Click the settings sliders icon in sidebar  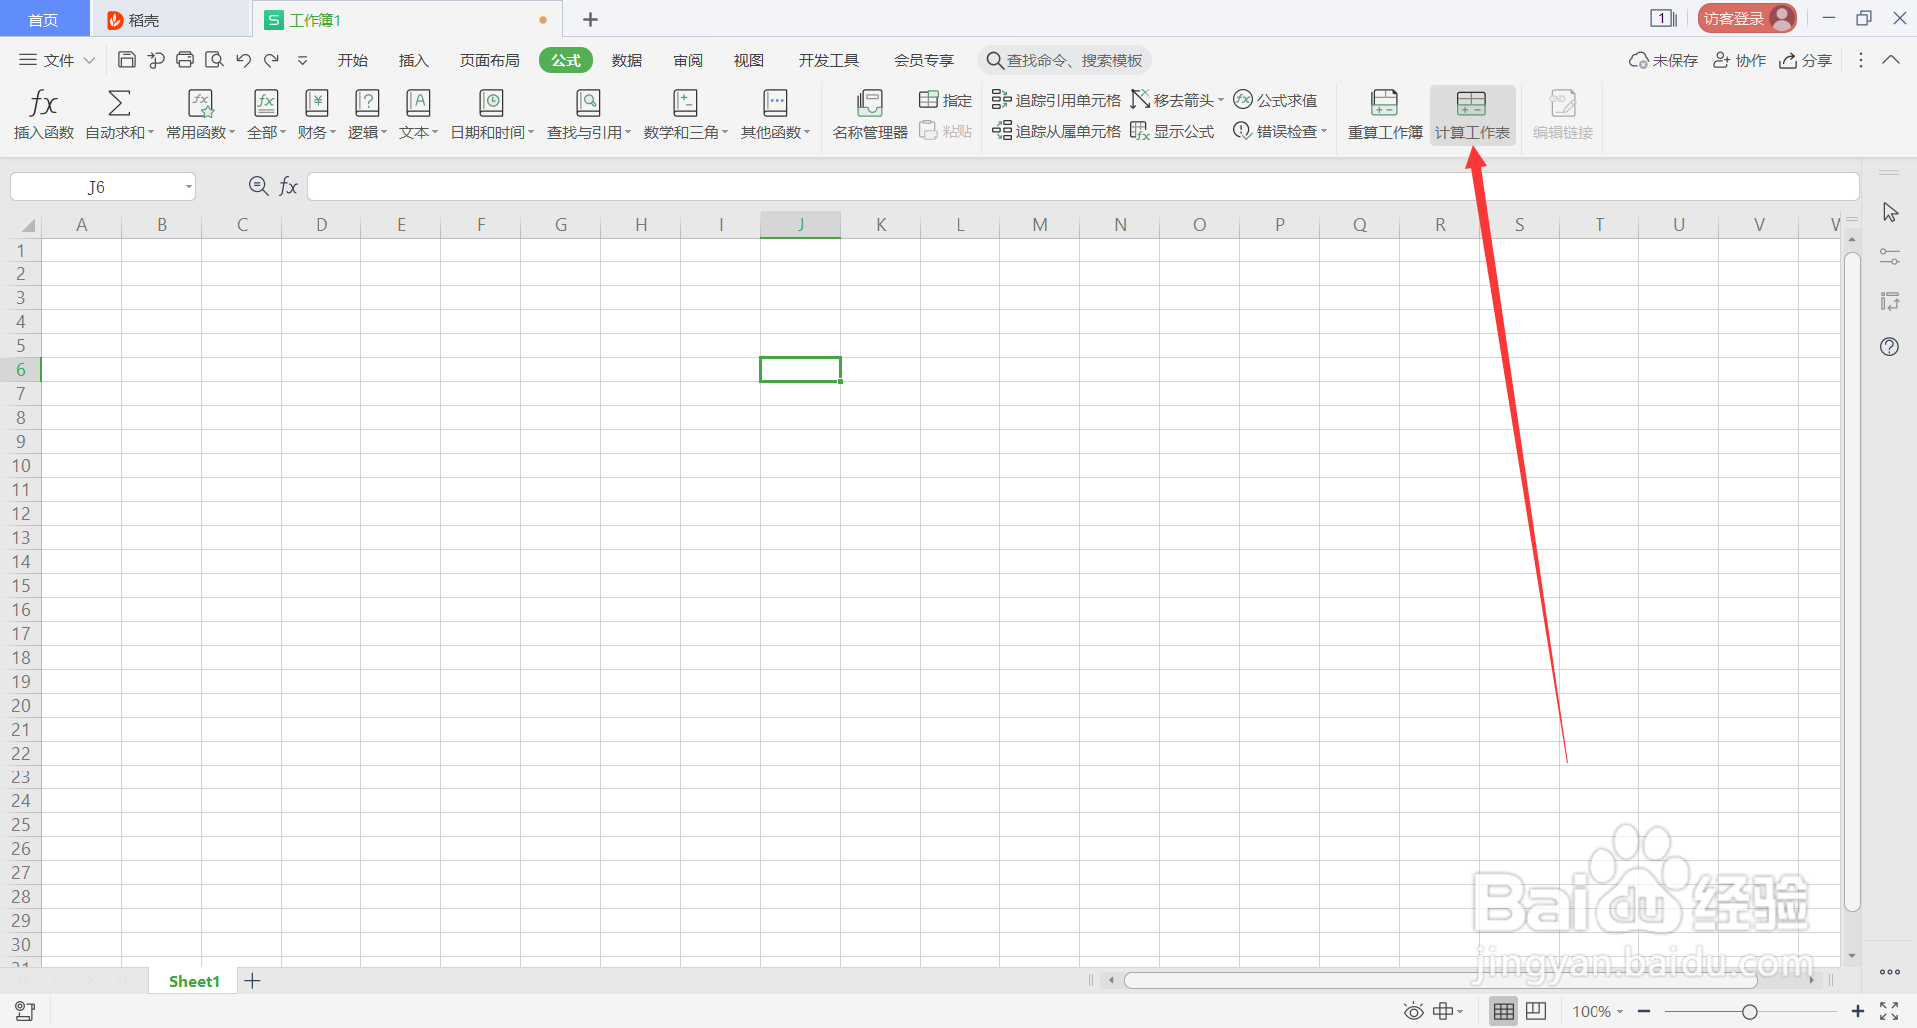[1889, 257]
